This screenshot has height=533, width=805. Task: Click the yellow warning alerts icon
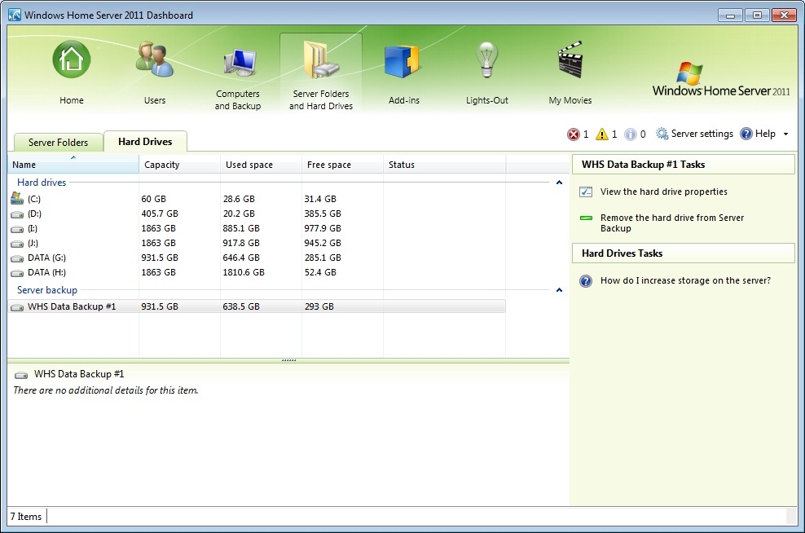[601, 134]
